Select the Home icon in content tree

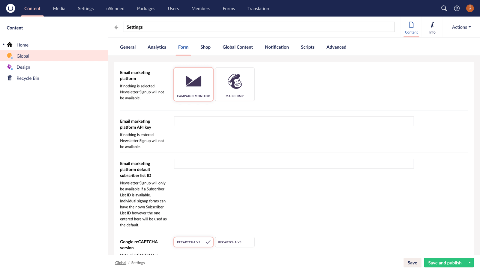[10, 44]
